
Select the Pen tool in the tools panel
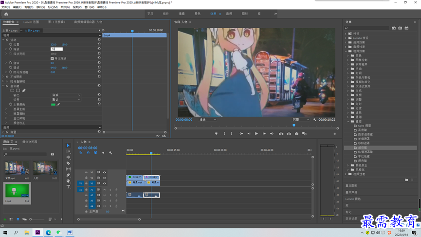68,175
